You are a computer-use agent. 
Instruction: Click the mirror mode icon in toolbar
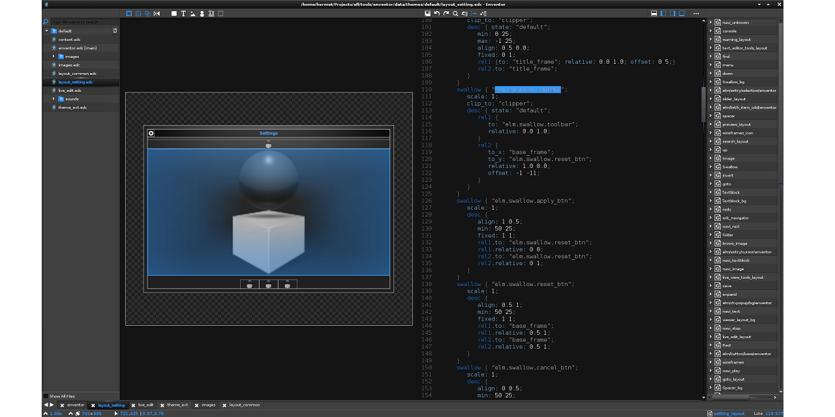(x=157, y=14)
